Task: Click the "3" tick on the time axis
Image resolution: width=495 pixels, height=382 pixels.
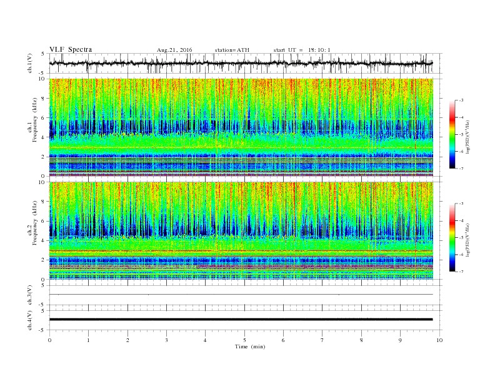Action: [x=166, y=340]
